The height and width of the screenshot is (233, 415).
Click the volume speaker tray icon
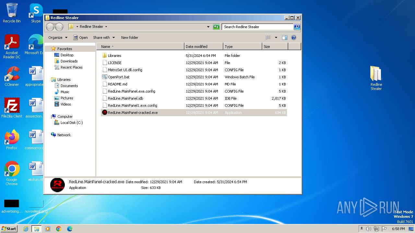coord(368,229)
